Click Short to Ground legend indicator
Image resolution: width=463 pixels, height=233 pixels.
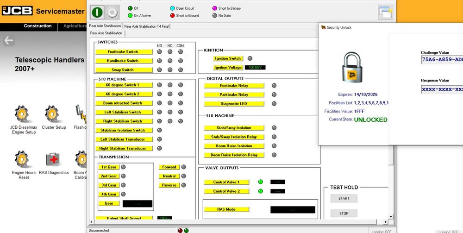pos(172,15)
